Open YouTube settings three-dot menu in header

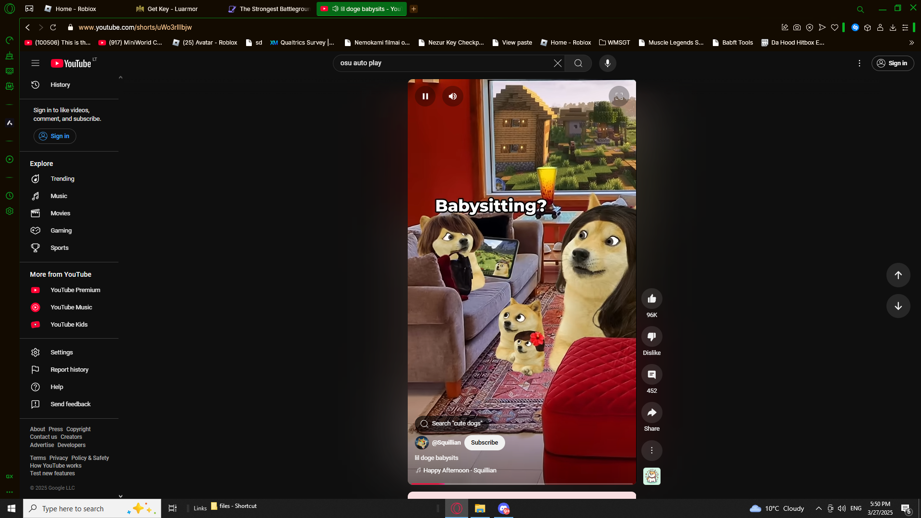(859, 63)
